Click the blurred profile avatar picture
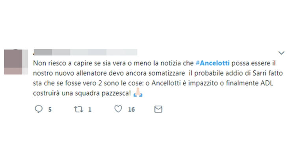Image resolution: width=290 pixels, height=161 pixels. click(x=16, y=62)
